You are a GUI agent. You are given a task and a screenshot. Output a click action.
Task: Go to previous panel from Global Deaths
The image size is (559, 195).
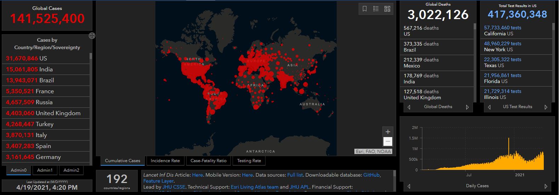[409, 107]
